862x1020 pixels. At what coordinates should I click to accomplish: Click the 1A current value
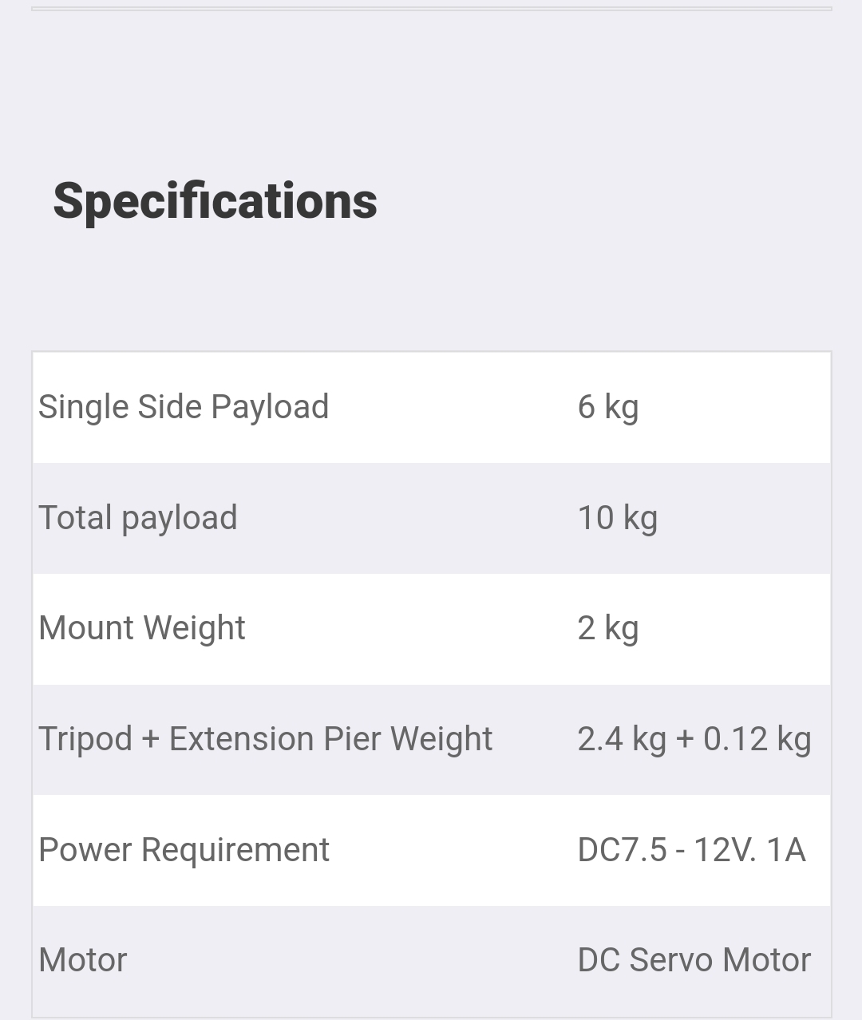pos(785,850)
